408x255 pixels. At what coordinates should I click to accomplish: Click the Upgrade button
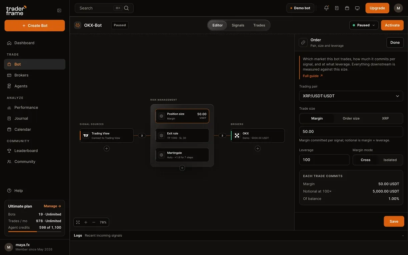coord(377,8)
